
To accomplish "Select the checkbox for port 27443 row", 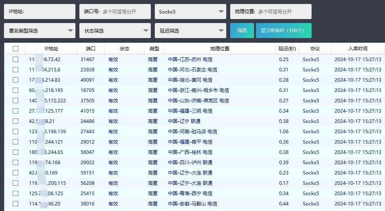I will pos(15,132).
